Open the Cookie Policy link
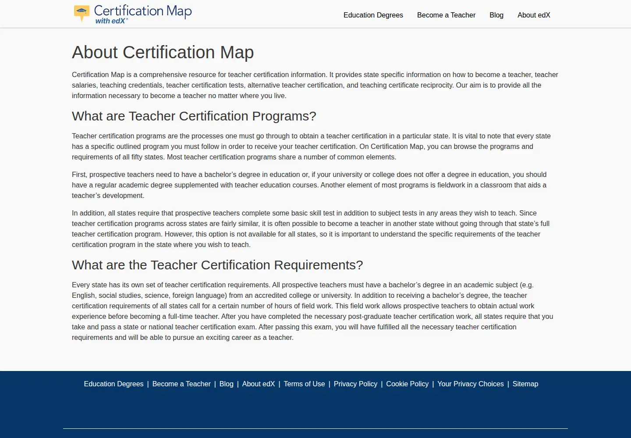This screenshot has height=438, width=631. point(407,384)
